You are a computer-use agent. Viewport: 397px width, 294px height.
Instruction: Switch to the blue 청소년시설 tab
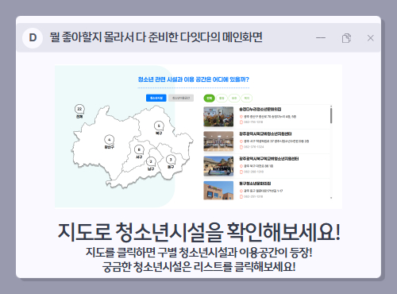[156, 98]
